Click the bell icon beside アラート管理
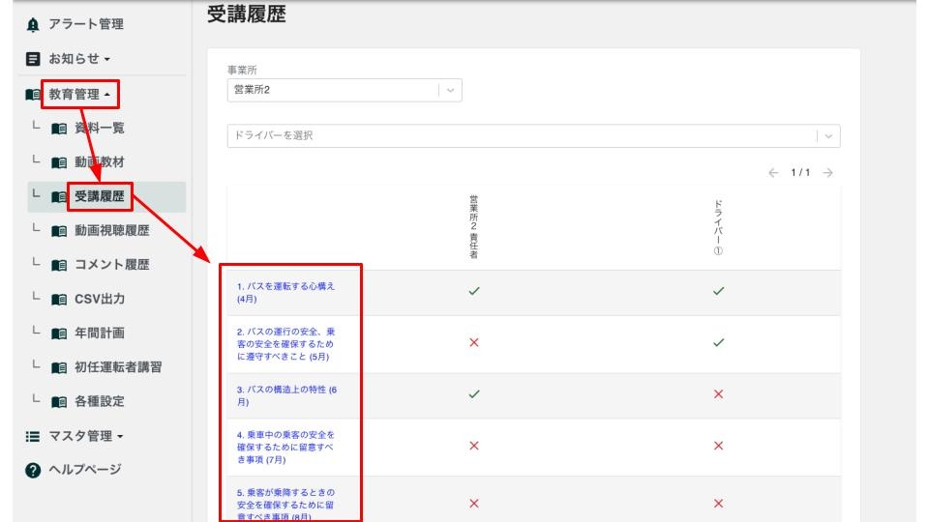The height and width of the screenshot is (522, 929). pyautogui.click(x=32, y=24)
